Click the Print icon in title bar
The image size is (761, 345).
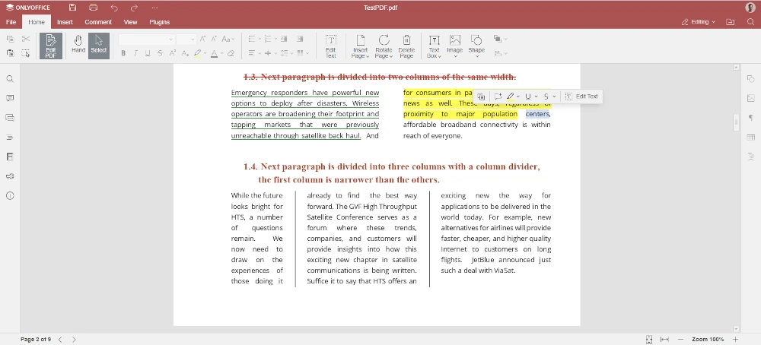point(93,8)
